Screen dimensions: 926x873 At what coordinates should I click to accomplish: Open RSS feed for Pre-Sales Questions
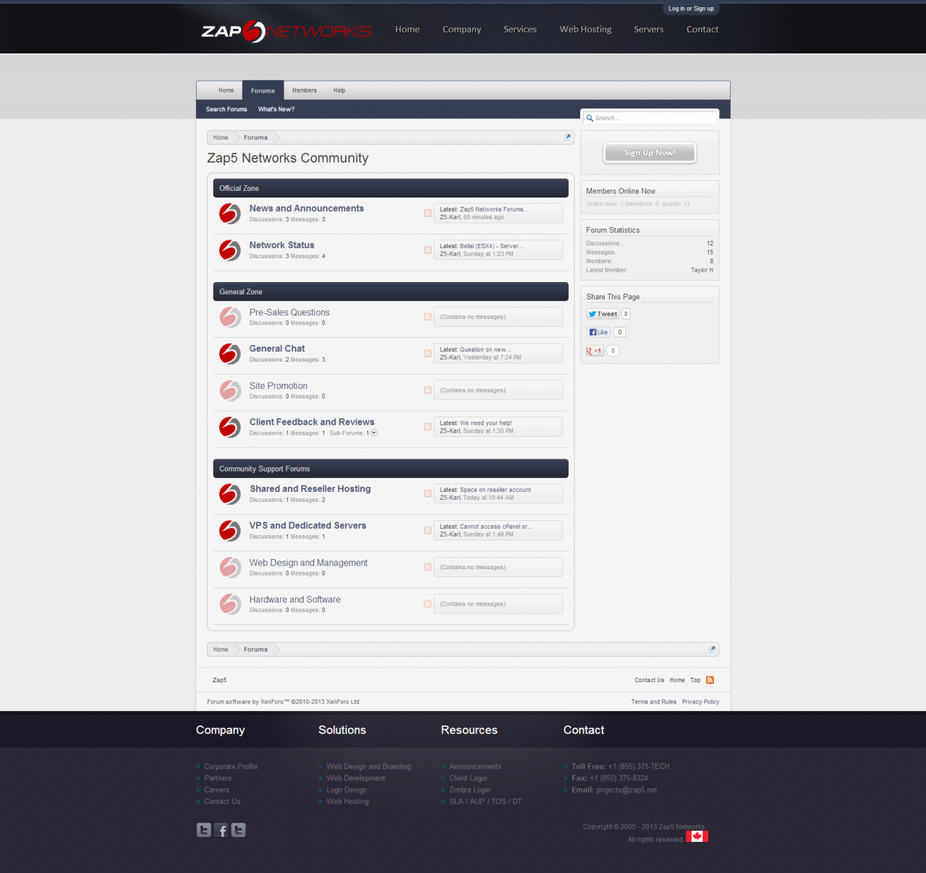(428, 317)
